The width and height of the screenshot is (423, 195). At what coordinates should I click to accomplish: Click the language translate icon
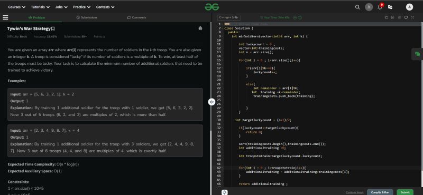click(390, 7)
